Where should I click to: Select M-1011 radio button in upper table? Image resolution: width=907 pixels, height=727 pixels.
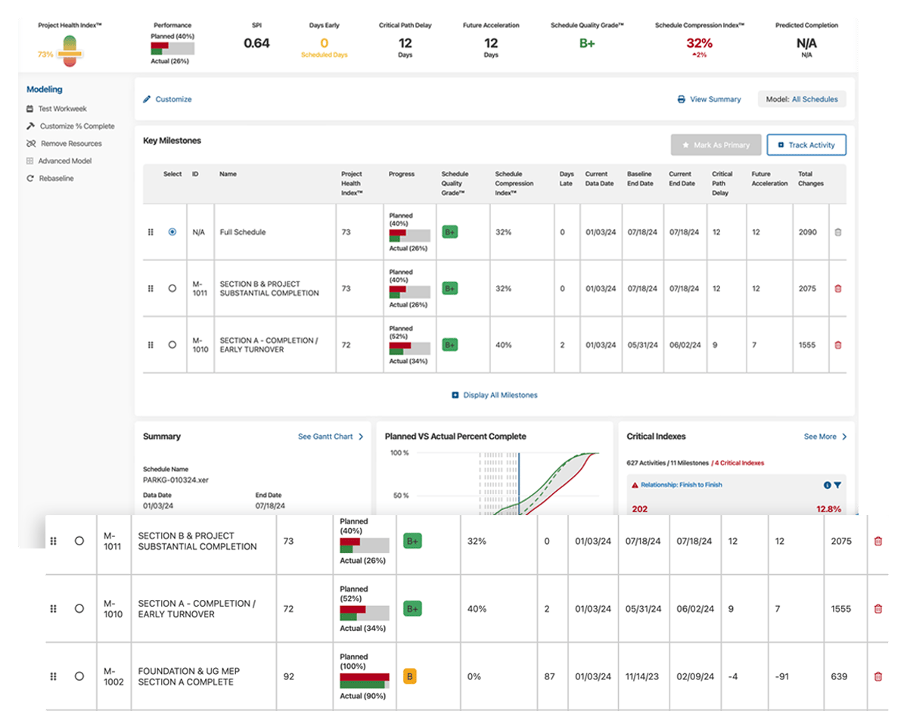click(172, 288)
